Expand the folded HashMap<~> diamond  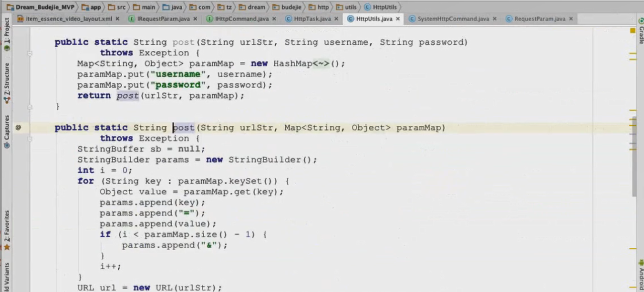(x=321, y=63)
